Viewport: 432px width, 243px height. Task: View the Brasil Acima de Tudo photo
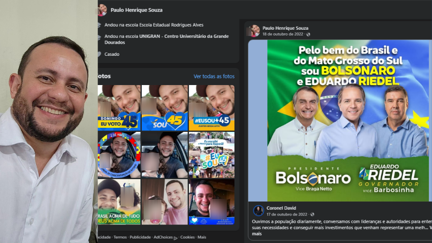click(119, 202)
